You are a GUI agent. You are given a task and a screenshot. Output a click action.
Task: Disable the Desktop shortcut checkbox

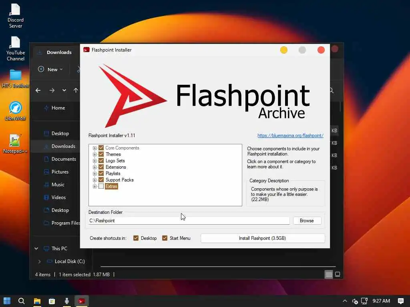(136, 238)
